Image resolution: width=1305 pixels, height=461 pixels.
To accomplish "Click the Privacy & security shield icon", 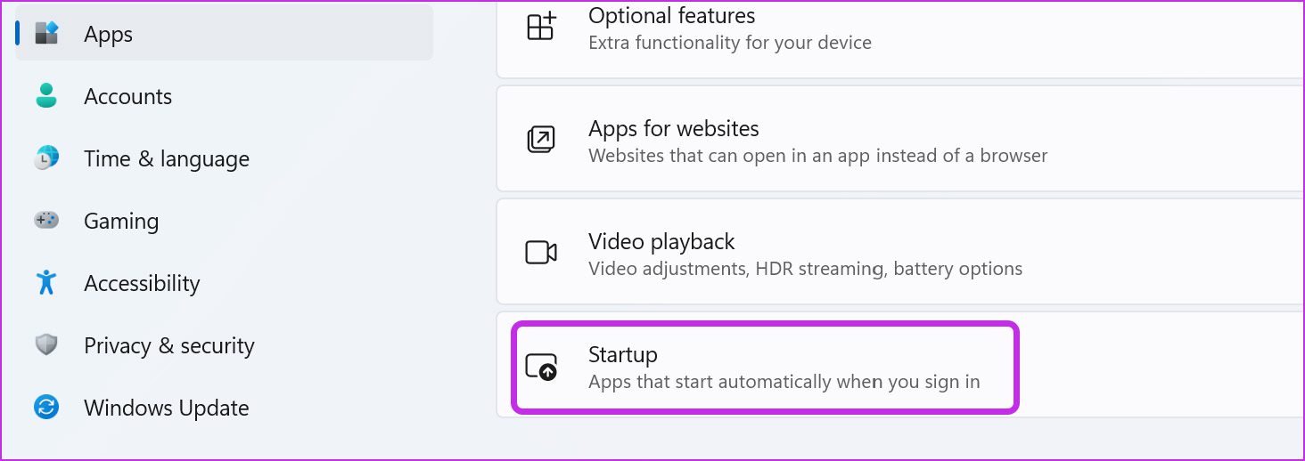I will [46, 345].
